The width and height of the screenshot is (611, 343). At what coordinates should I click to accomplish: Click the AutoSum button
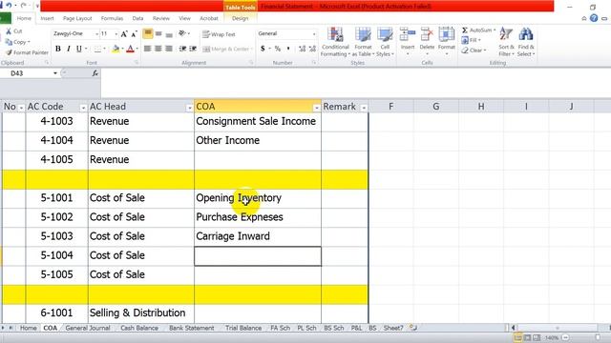click(478, 30)
